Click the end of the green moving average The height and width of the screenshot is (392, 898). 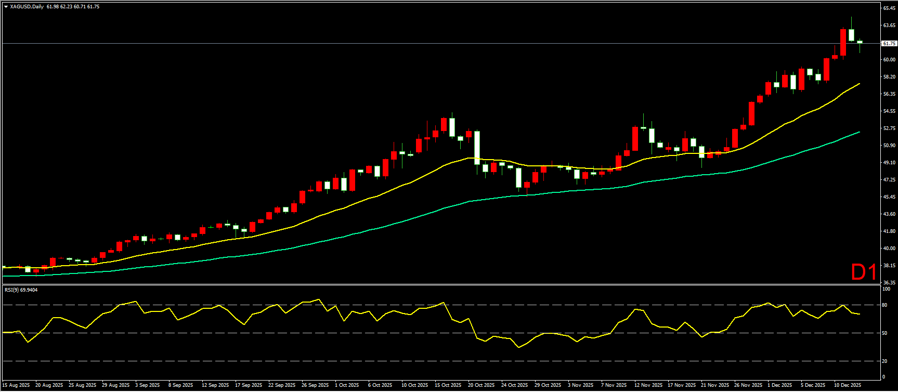[x=859, y=132]
